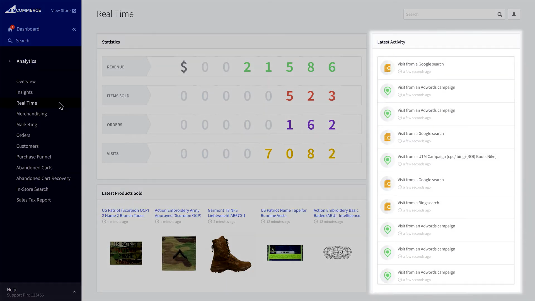
Task: Open the Insights report
Action: pyautogui.click(x=25, y=92)
